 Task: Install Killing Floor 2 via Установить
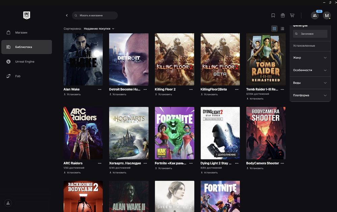click(163, 95)
